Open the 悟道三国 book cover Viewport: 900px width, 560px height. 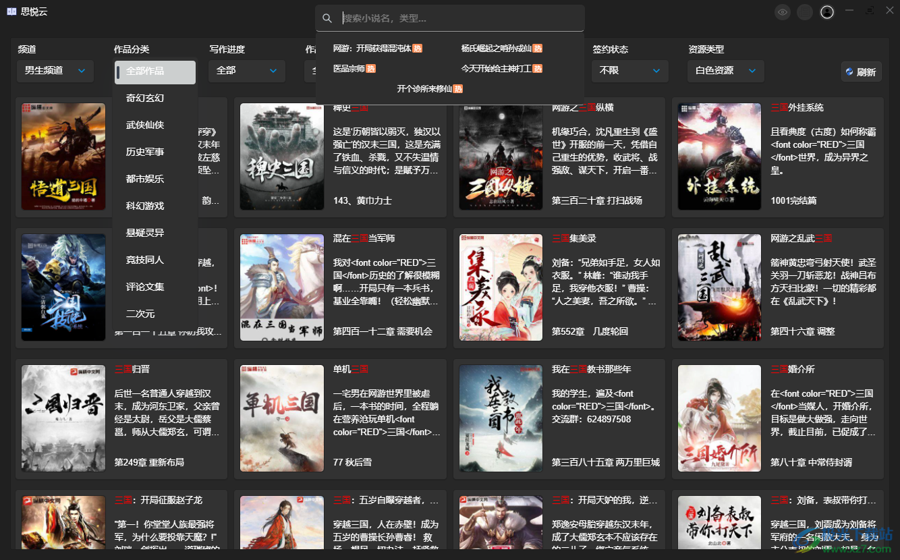click(63, 157)
